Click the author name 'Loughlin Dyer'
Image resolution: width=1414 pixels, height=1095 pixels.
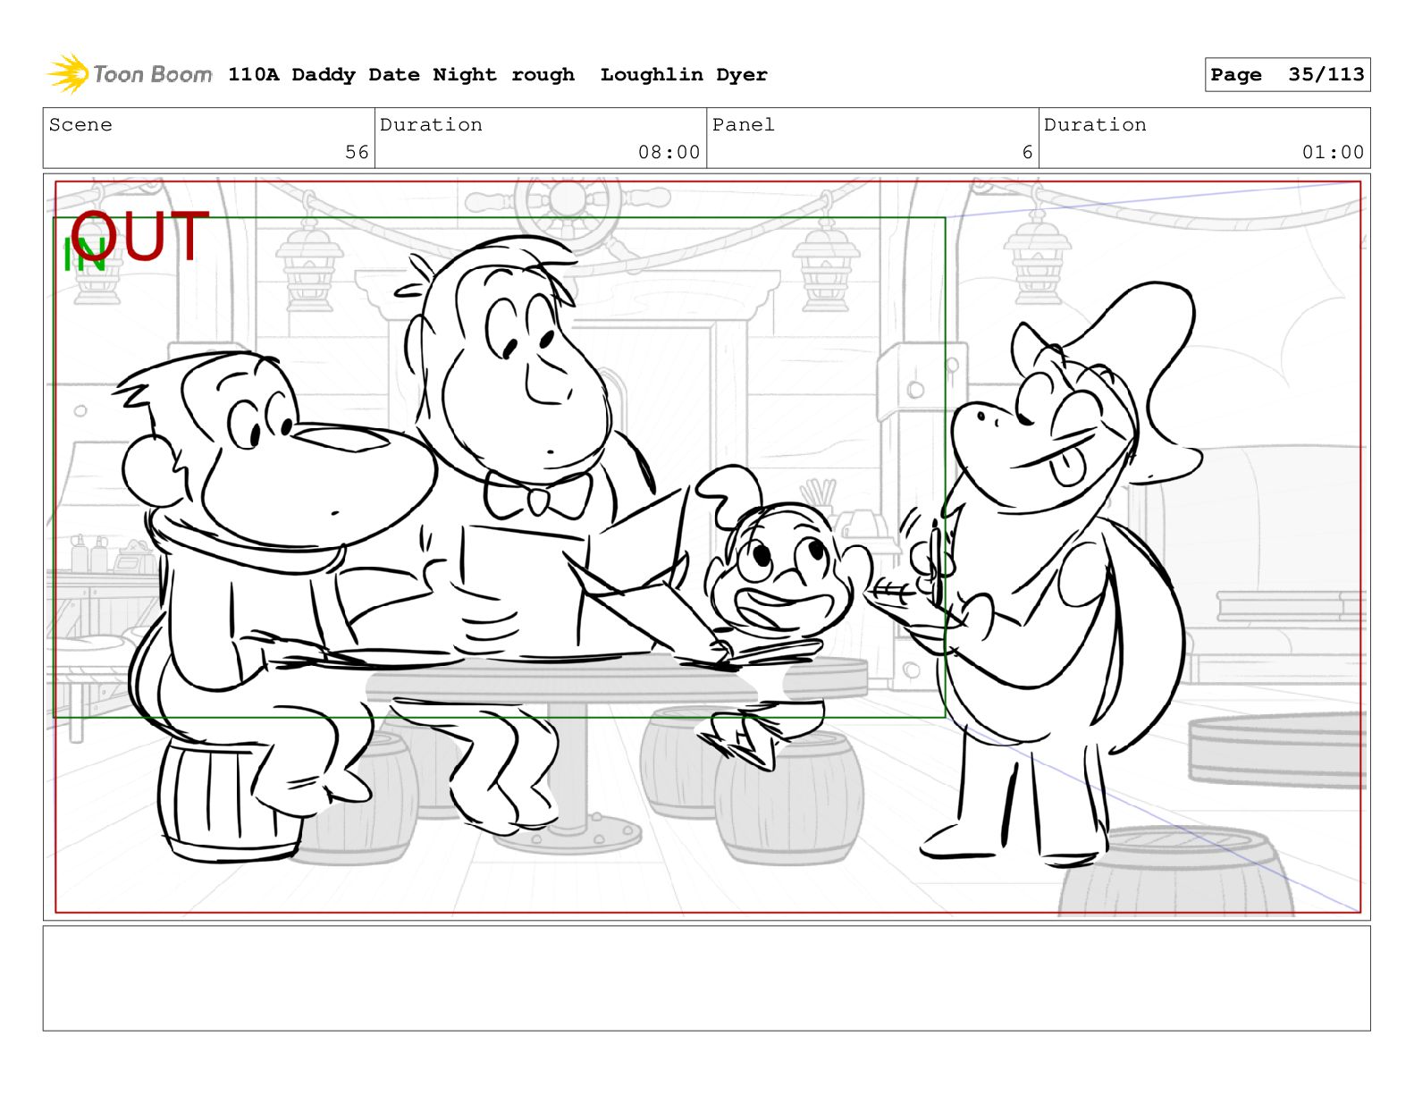click(684, 75)
